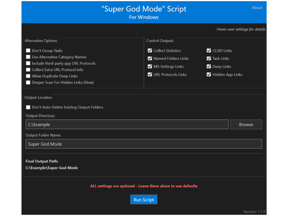Screen dimensions: 288x216
Task: Turn off Hidden App Links
Action: (209, 74)
